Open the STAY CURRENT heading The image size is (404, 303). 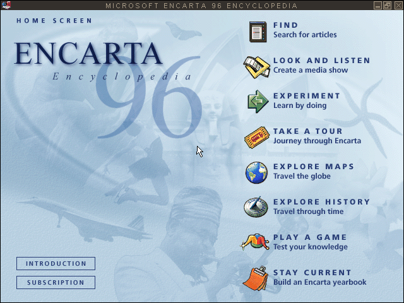(x=312, y=273)
